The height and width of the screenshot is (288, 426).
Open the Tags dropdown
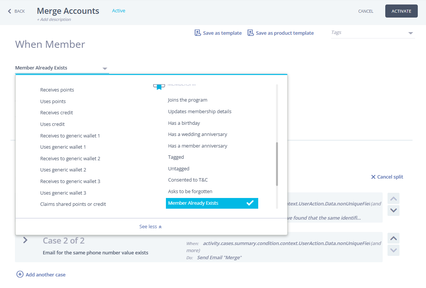411,33
